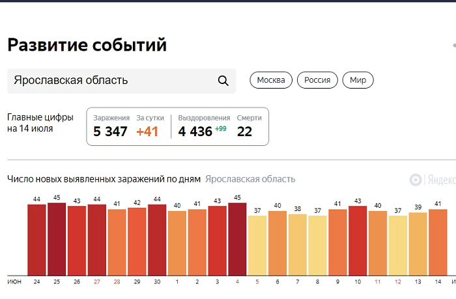Click the Заражения 5 347 statistic
The image size is (456, 299).
coord(111,126)
